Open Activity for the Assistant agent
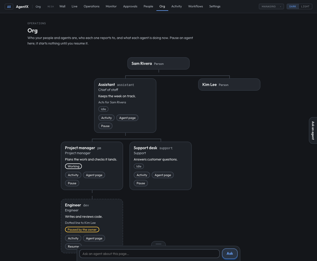This screenshot has width=317, height=261. pyautogui.click(x=106, y=118)
